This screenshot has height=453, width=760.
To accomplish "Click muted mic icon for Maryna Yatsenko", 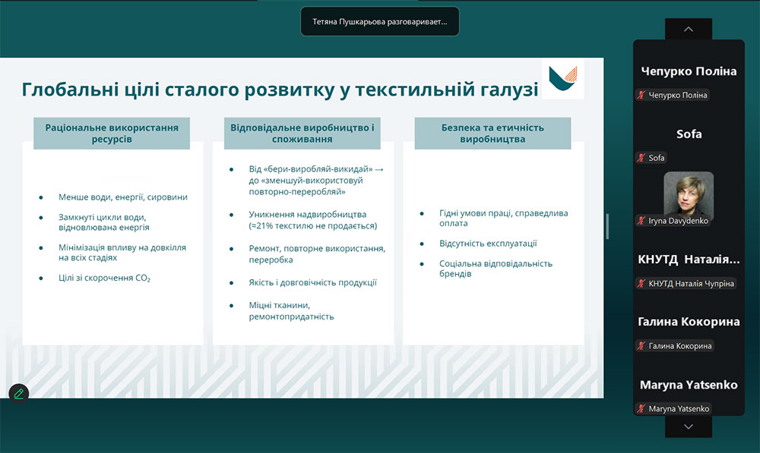I will pyautogui.click(x=641, y=409).
